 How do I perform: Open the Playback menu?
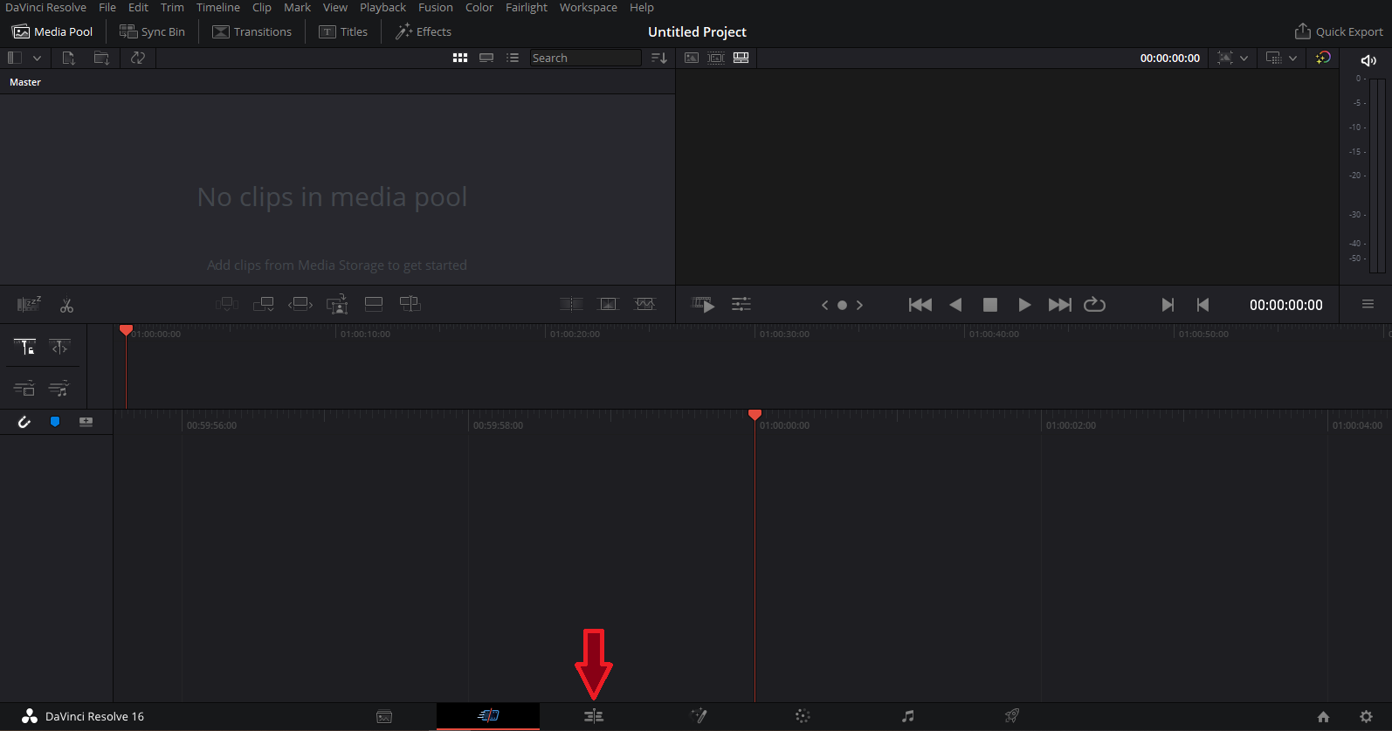pos(382,7)
